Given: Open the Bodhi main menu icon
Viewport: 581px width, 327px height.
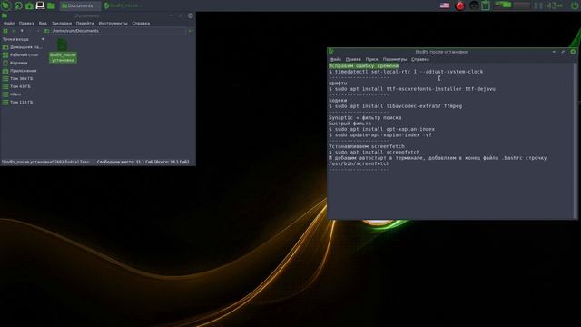Looking at the screenshot, I should (x=5, y=5).
